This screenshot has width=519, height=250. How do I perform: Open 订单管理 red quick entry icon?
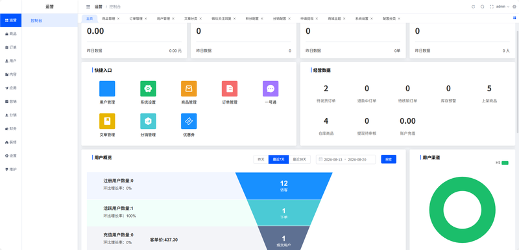pyautogui.click(x=230, y=89)
